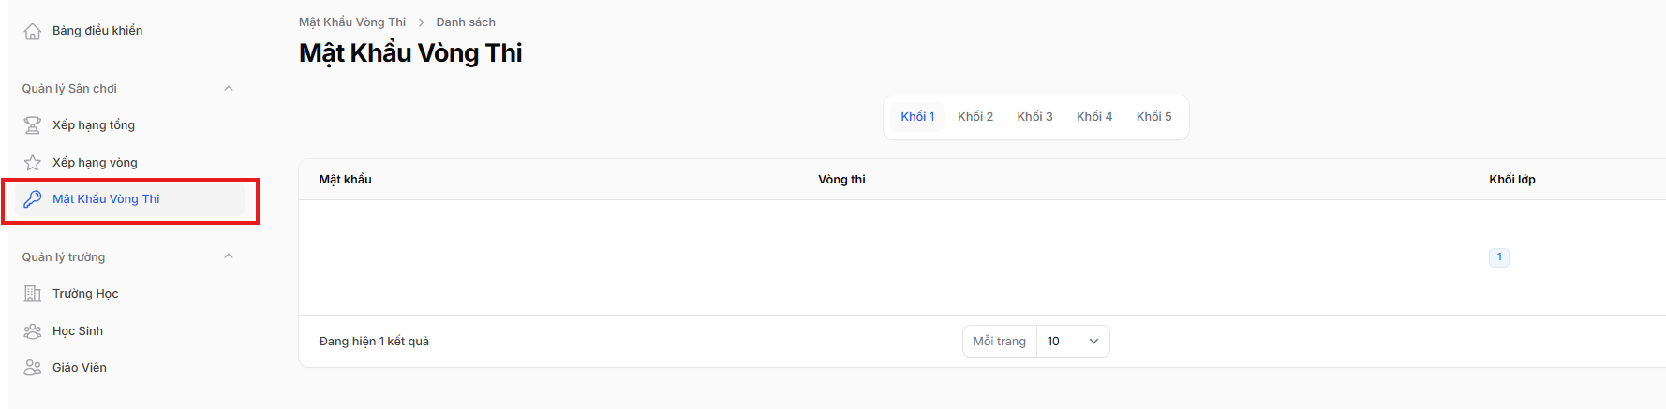Collapse the Quản lý trường section

[229, 256]
